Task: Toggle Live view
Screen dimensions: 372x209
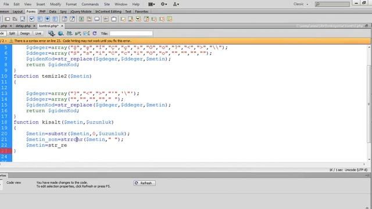Action: 38,34
